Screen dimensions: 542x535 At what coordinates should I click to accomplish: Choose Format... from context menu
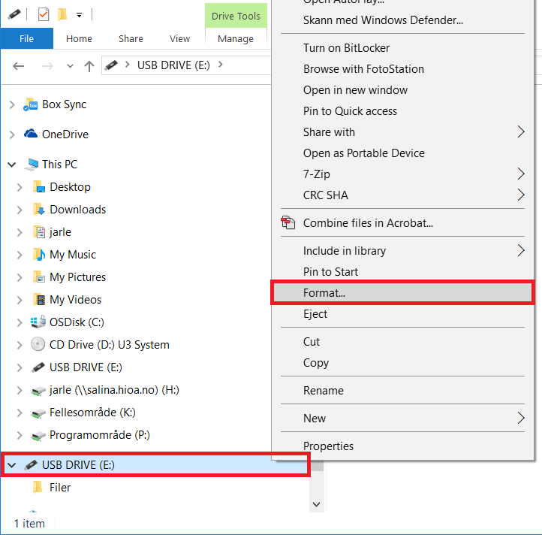point(402,293)
